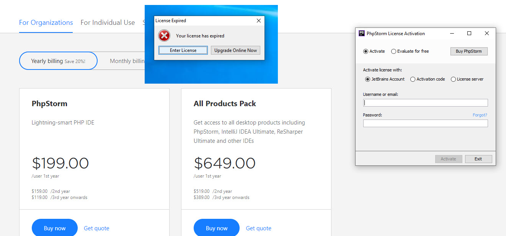This screenshot has height=236, width=506.
Task: Enable Yearly billing toggle option
Action: [x=58, y=61]
